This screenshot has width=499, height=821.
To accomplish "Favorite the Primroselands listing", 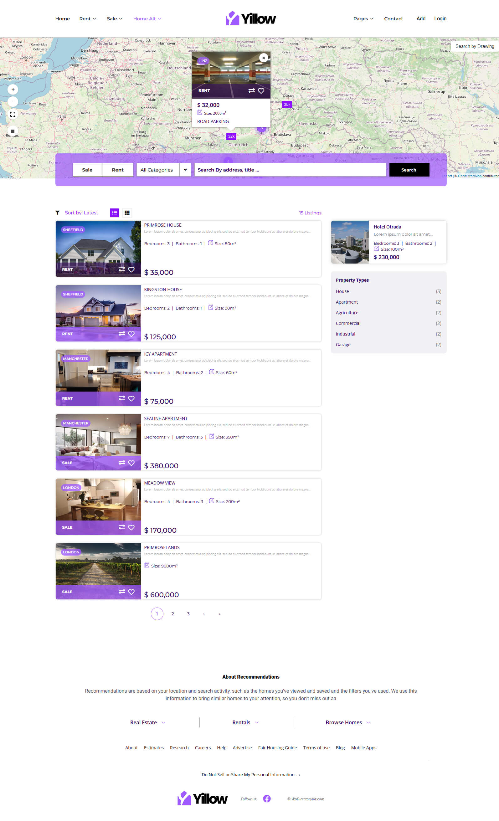I will pos(131,592).
